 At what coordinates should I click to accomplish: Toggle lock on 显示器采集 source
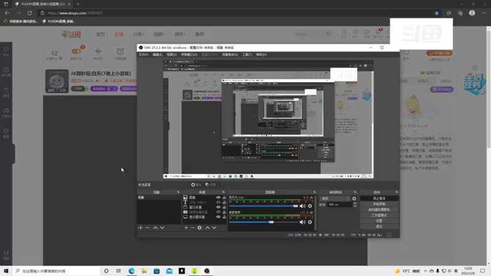click(224, 217)
